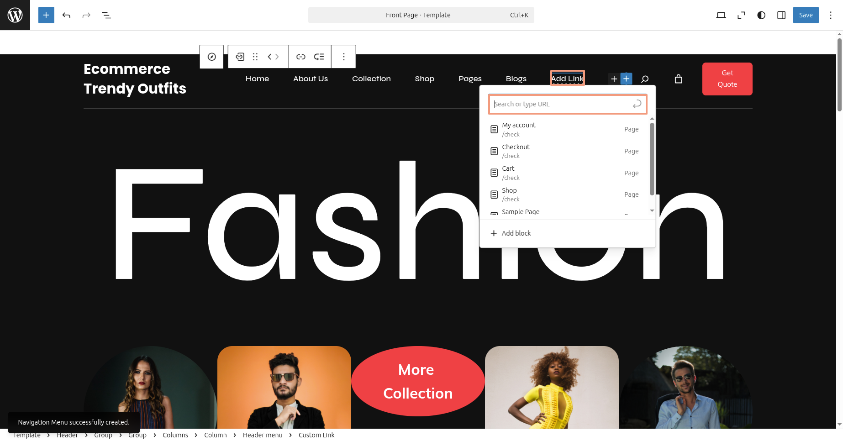Click the Link toolbar button
Image resolution: width=843 pixels, height=441 pixels.
pos(301,57)
